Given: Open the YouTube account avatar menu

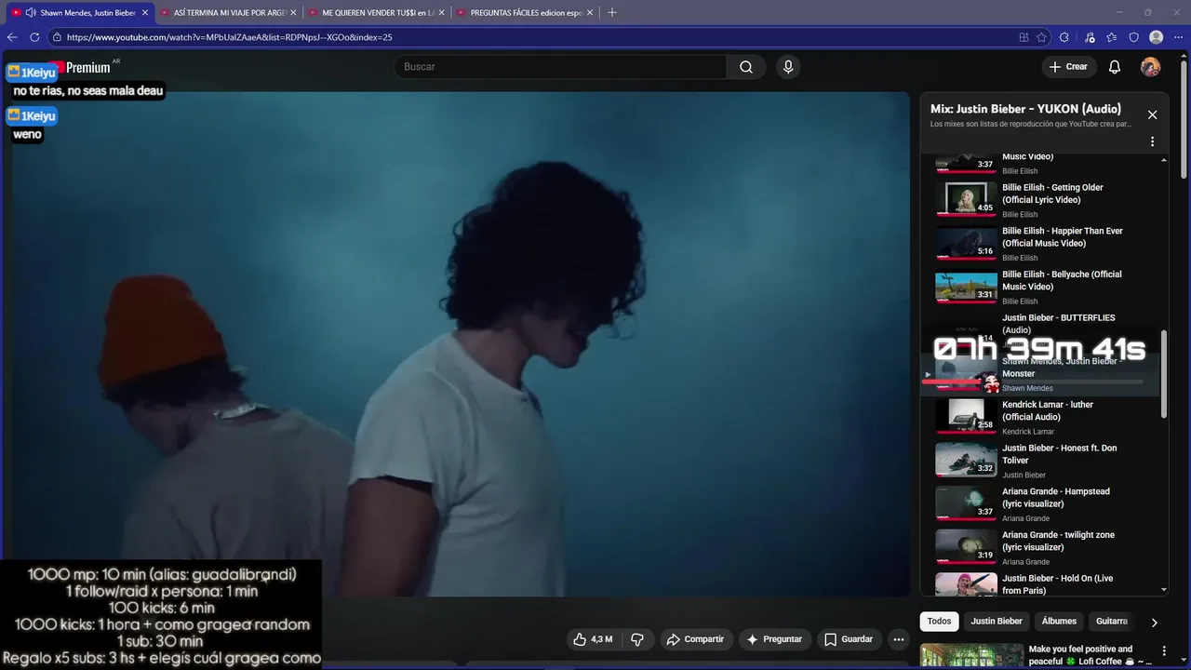Looking at the screenshot, I should point(1151,67).
